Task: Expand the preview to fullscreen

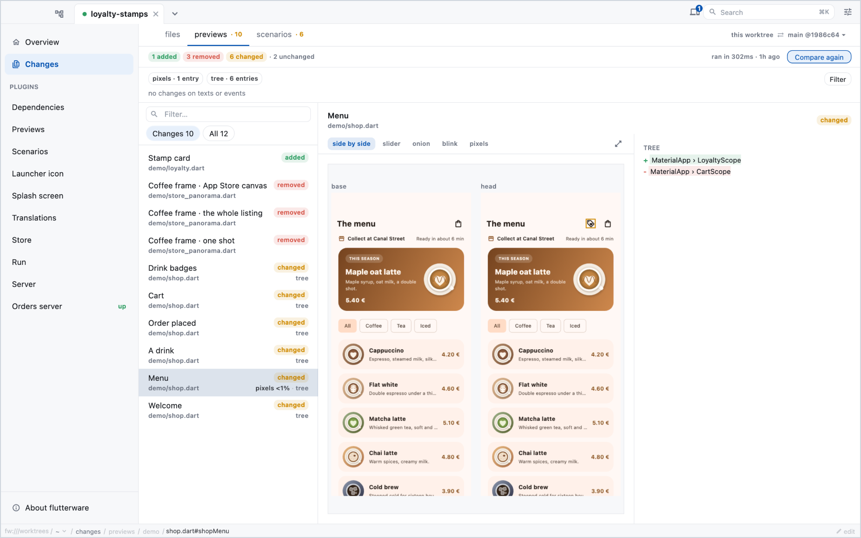Action: click(x=618, y=143)
